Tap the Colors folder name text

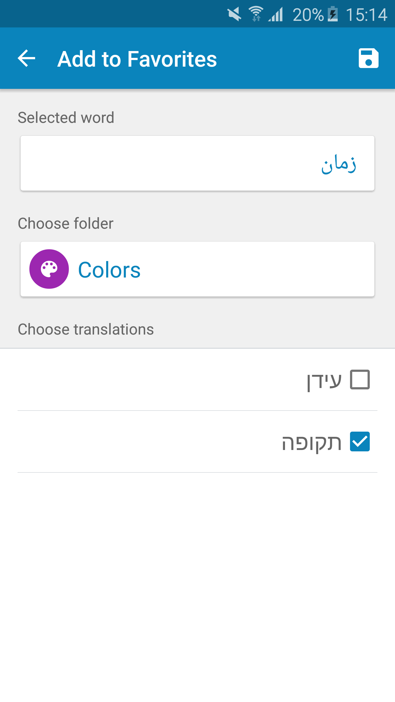109,270
